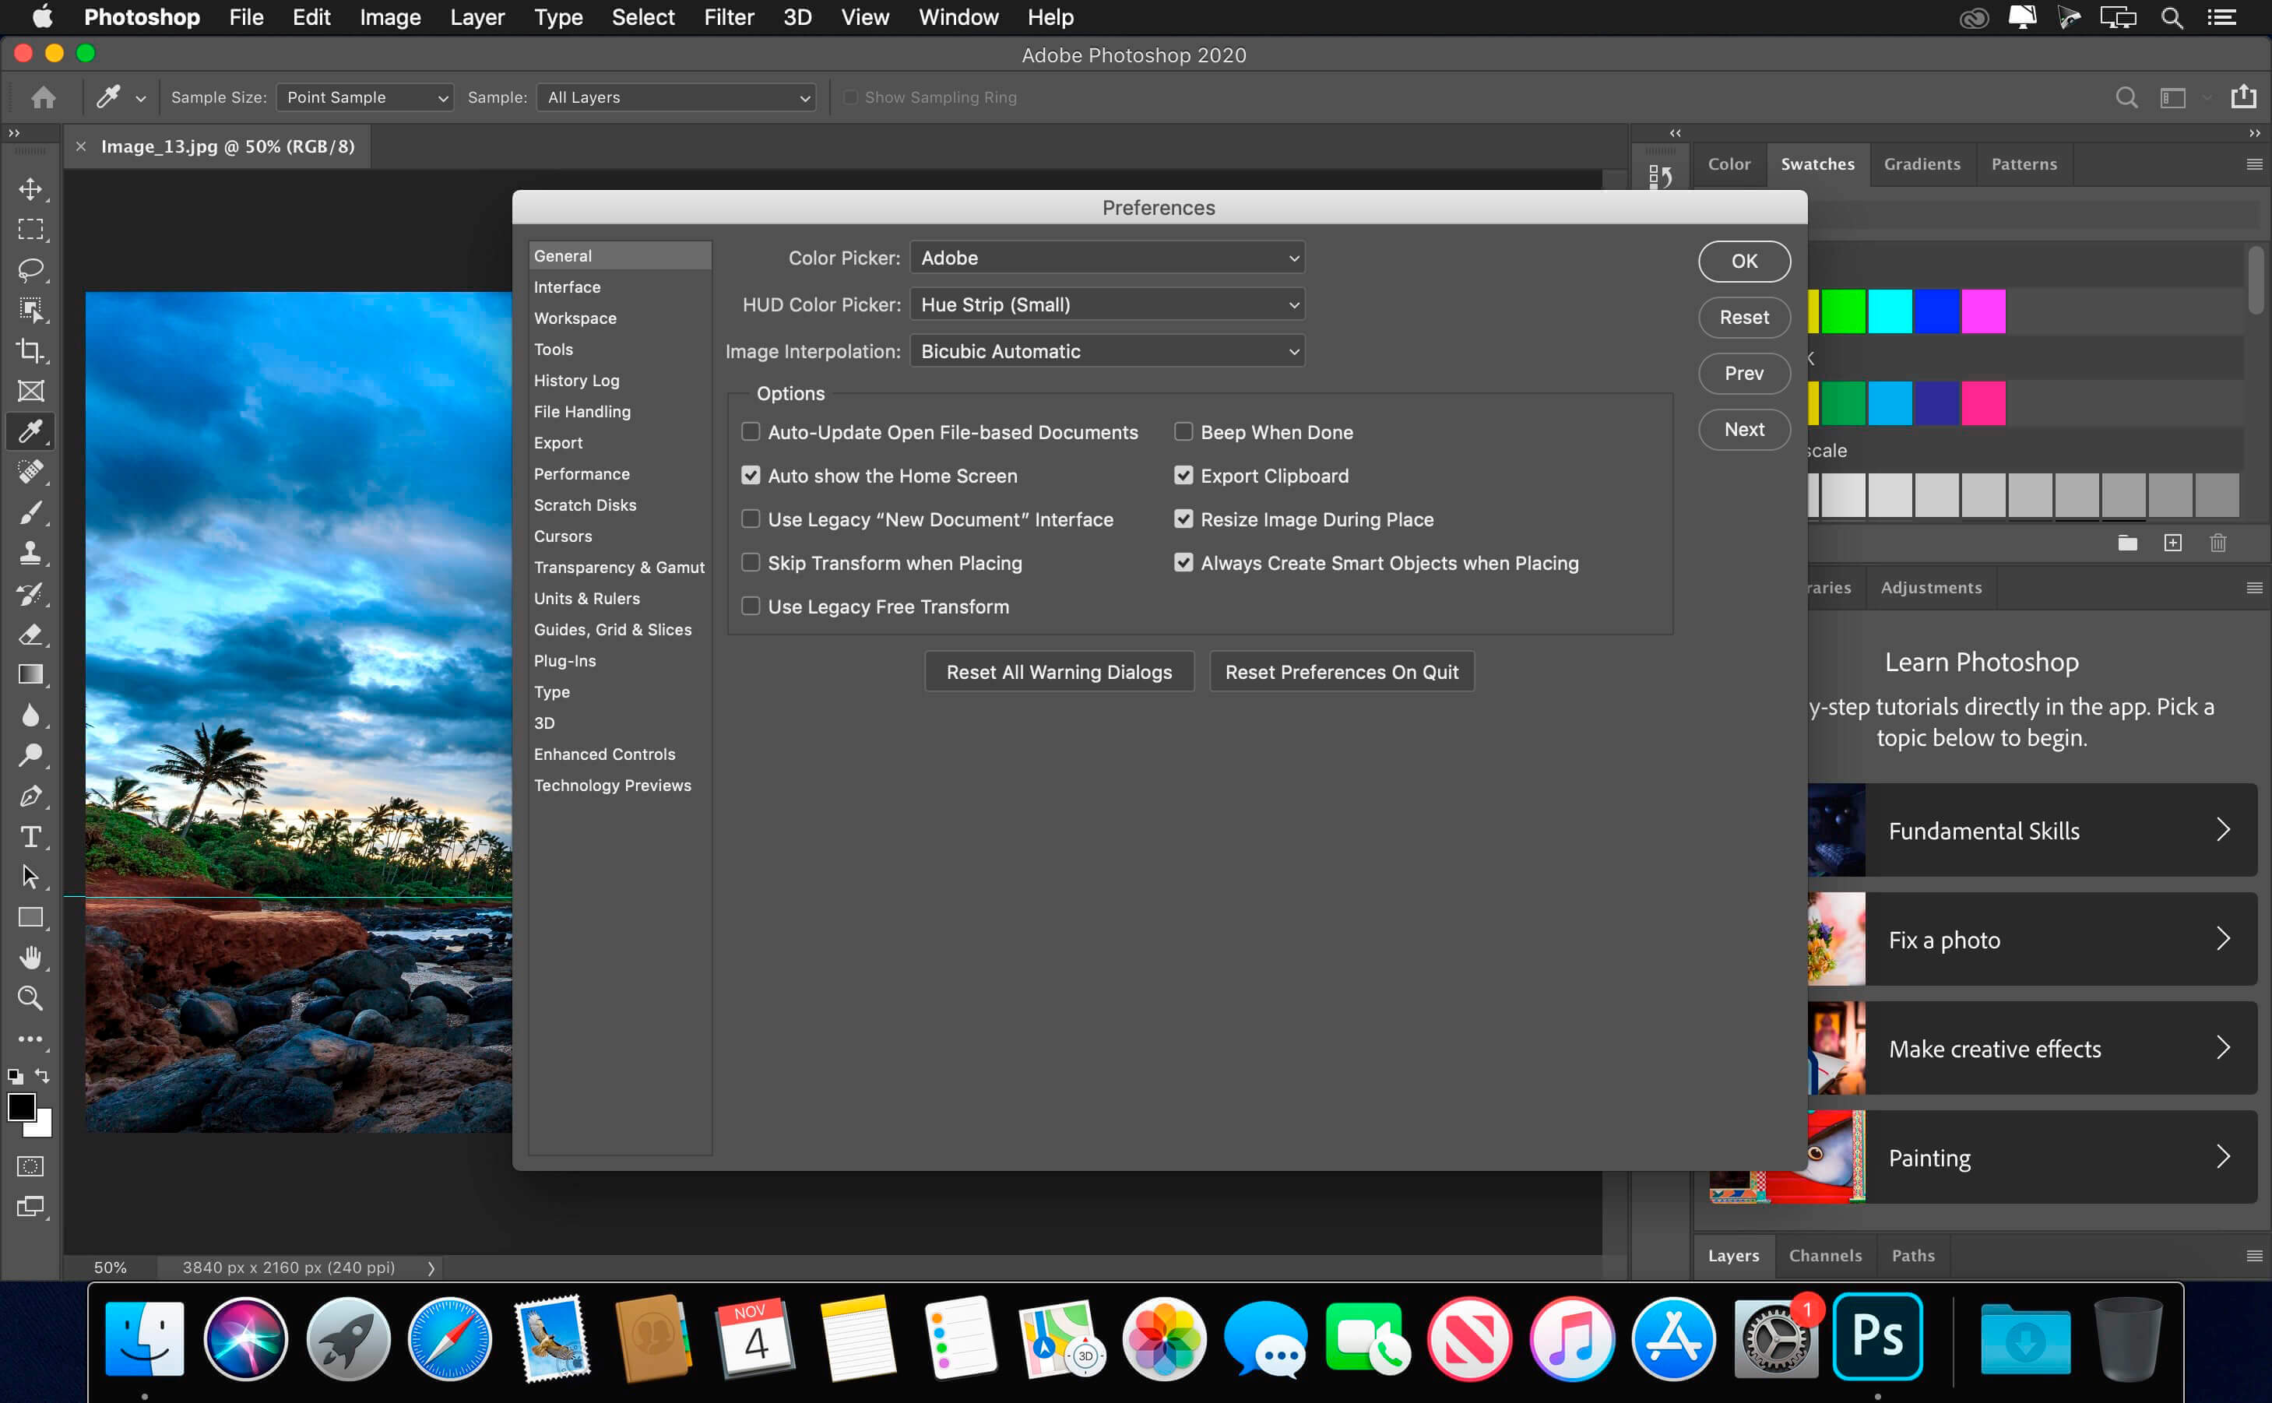Open Technology Previews settings
Image resolution: width=2272 pixels, height=1403 pixels.
614,785
